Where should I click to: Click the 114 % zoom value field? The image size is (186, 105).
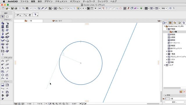40,104
